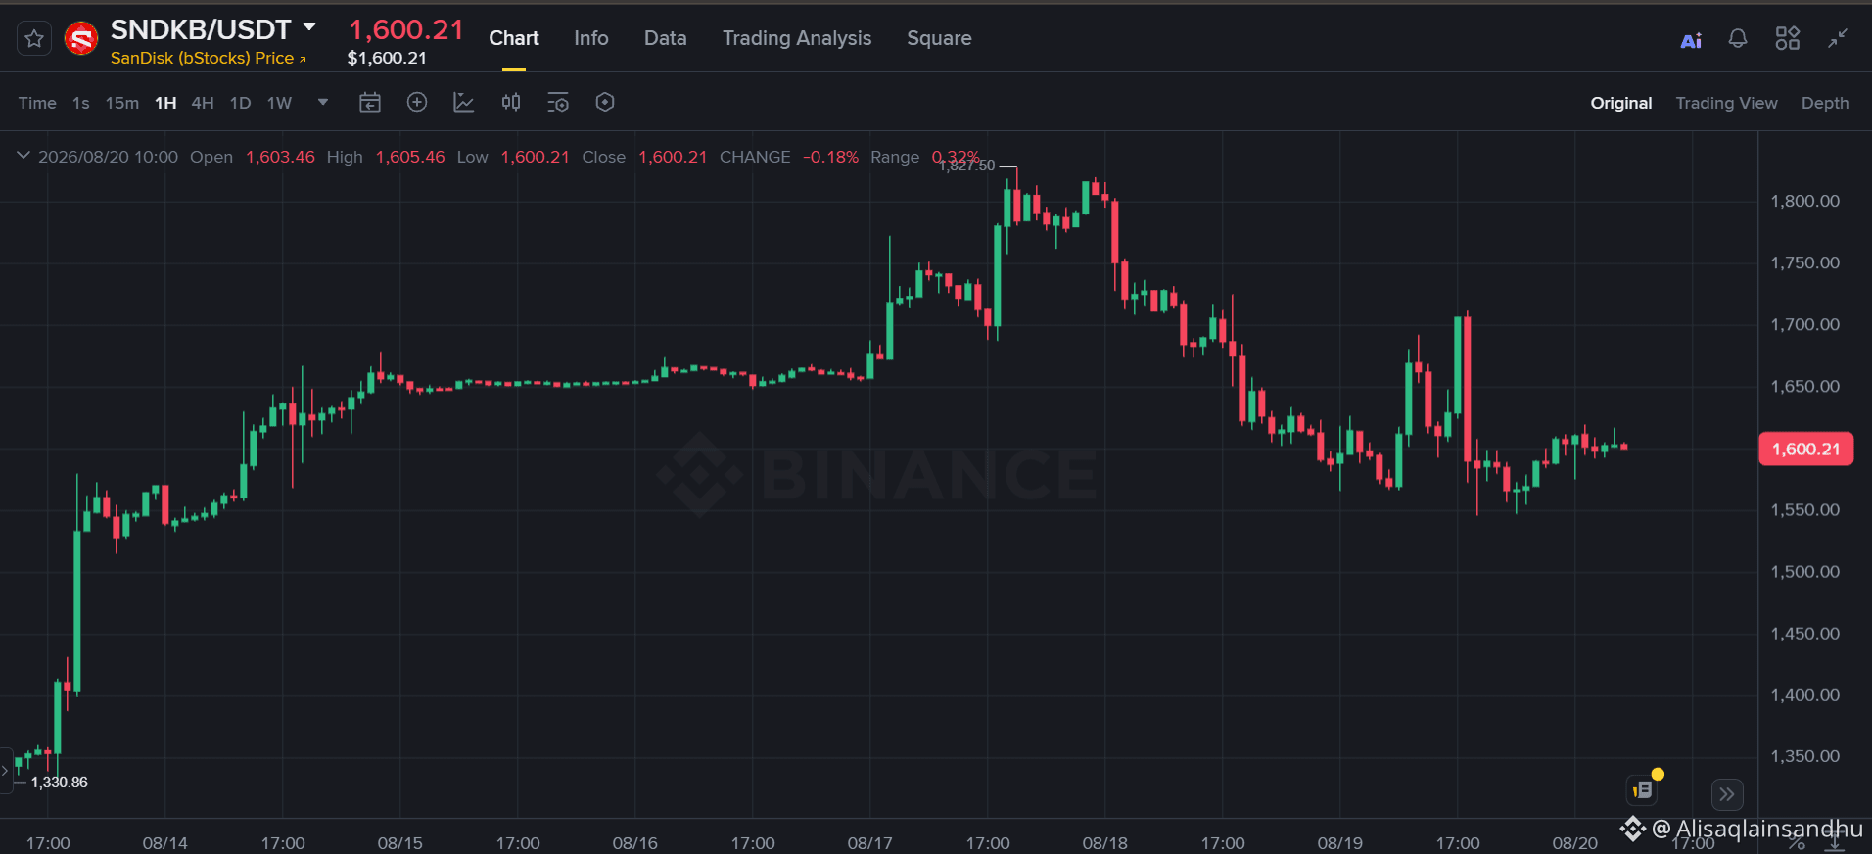Viewport: 1872px width, 854px height.
Task: Open the Trading Analysis tab
Action: pos(797,38)
